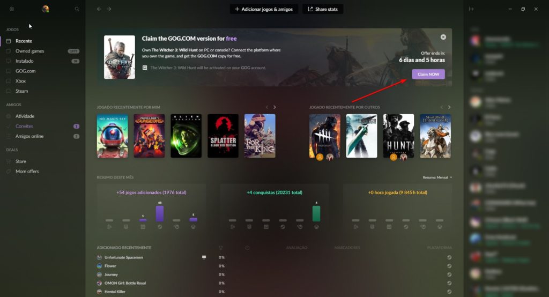Click the search magnifier icon
The width and height of the screenshot is (549, 297).
click(x=77, y=9)
